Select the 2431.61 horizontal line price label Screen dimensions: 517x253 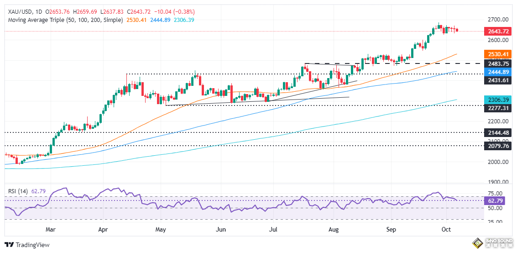pyautogui.click(x=499, y=79)
